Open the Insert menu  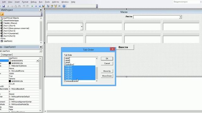17,2
